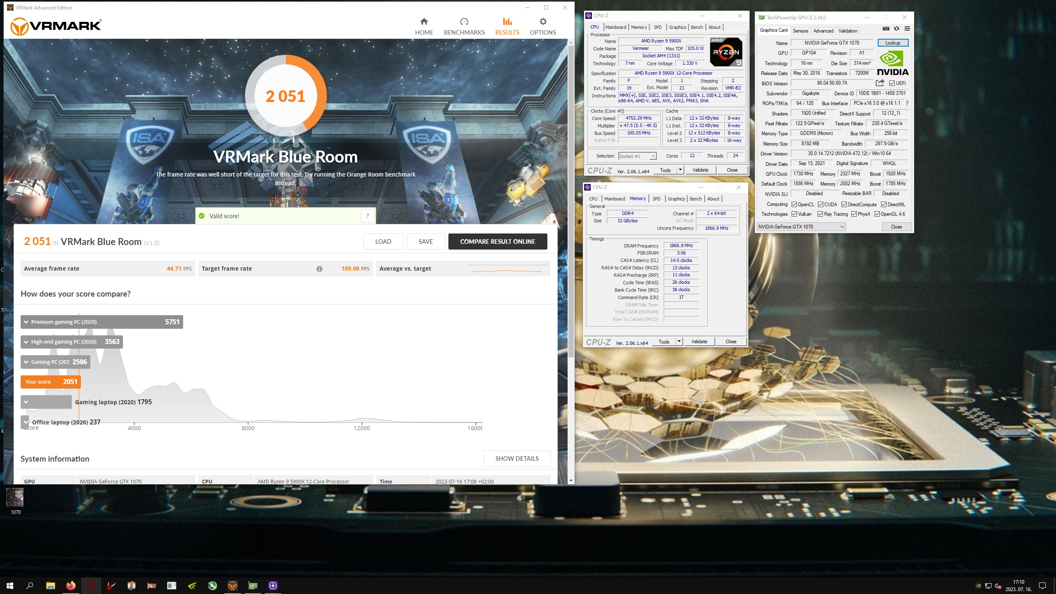
Task: Click the Bus Interface question mark icon
Action: pyautogui.click(x=907, y=103)
